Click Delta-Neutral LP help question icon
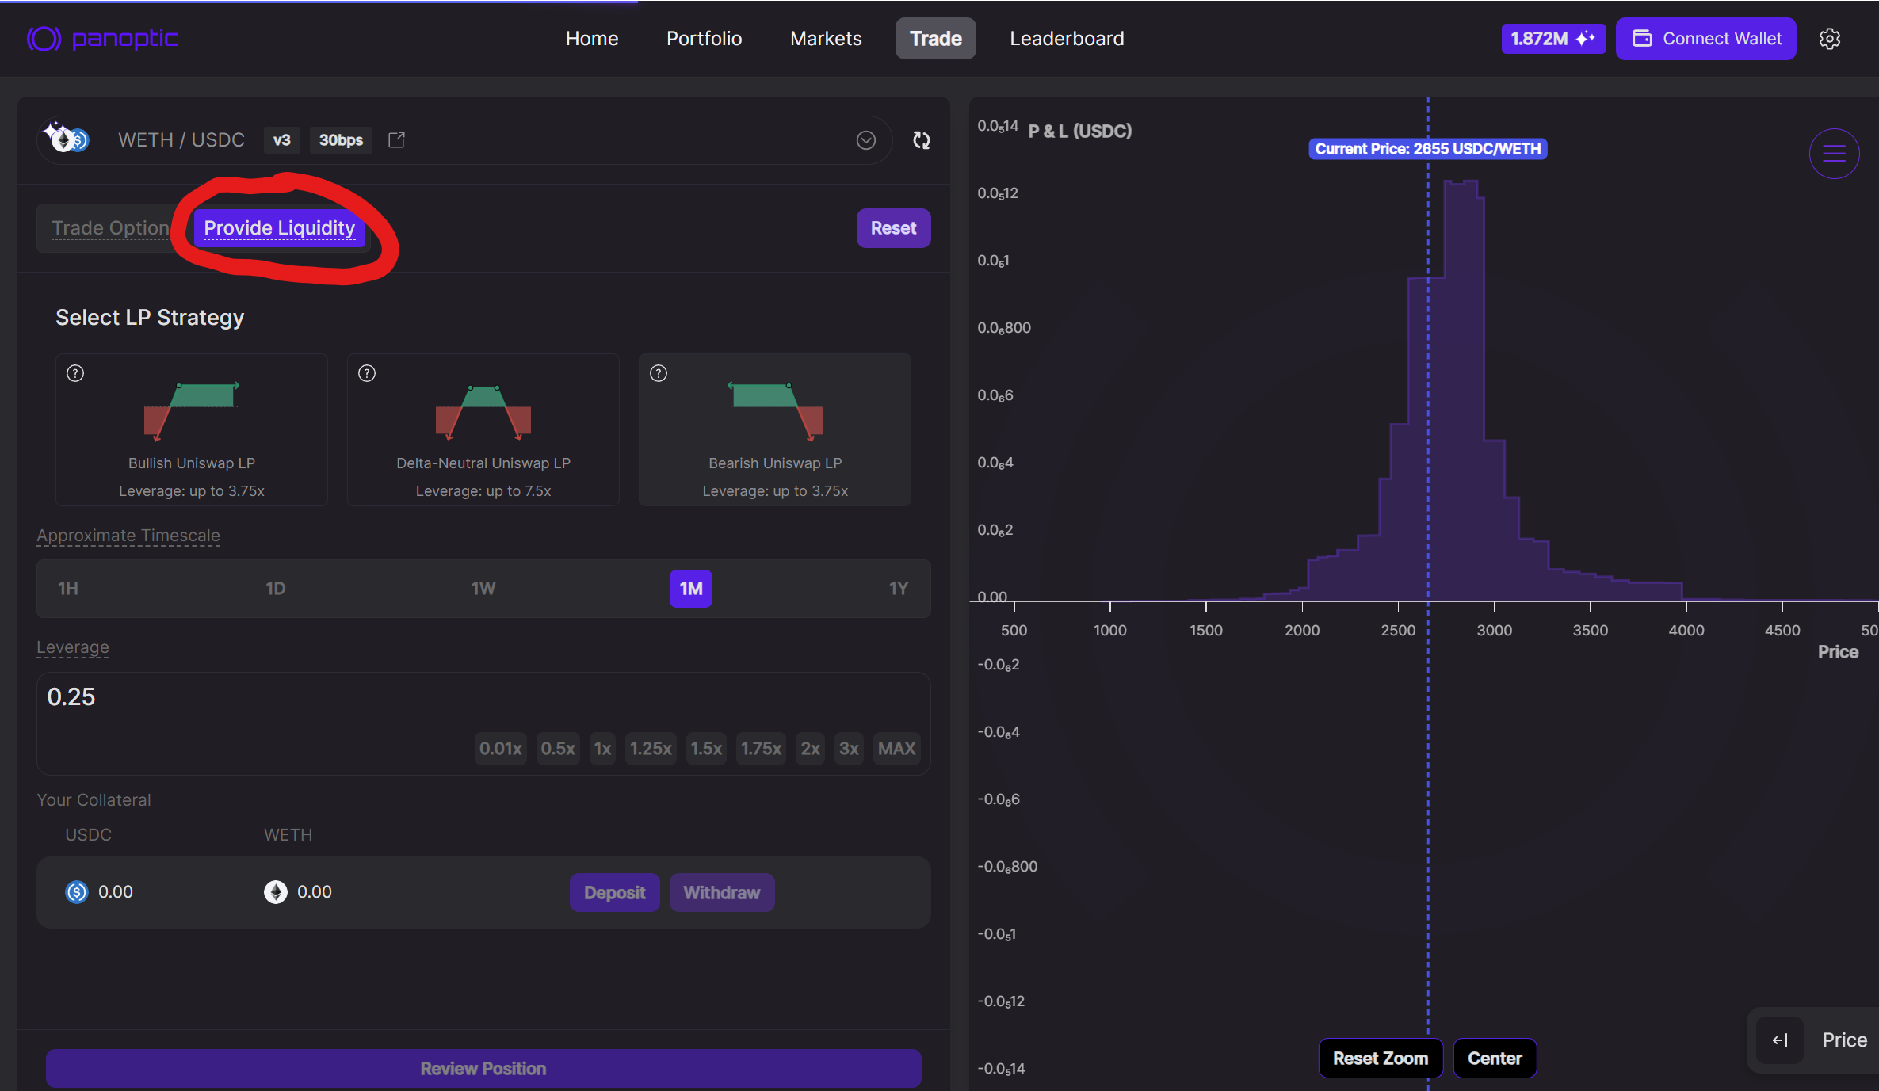The height and width of the screenshot is (1091, 1879). click(367, 373)
